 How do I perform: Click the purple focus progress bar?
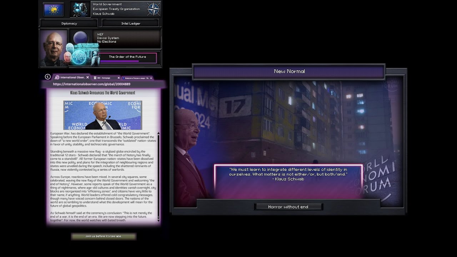click(x=120, y=61)
